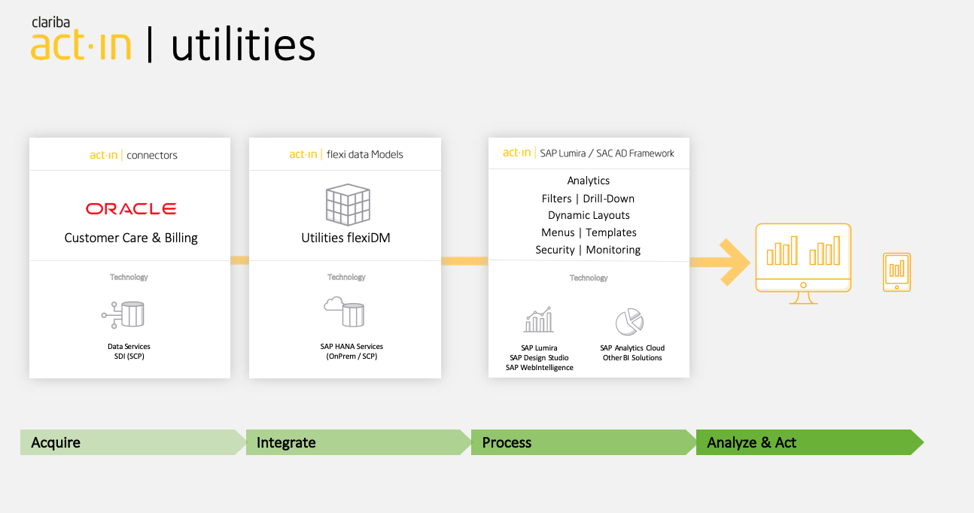
Task: Click 'Filters | Drill-Down' text
Action: tap(588, 199)
